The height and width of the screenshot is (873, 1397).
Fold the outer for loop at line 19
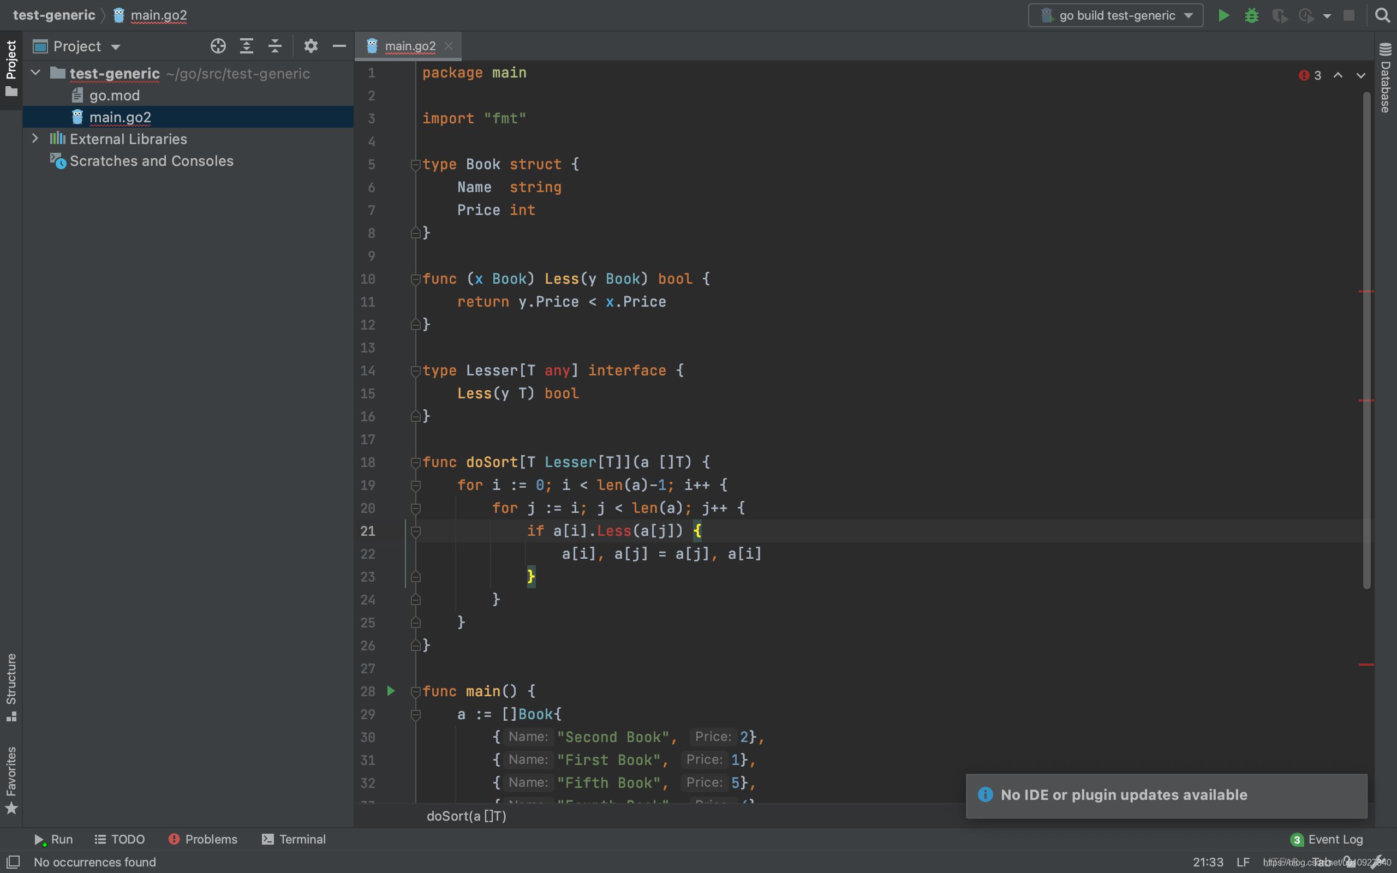[415, 485]
